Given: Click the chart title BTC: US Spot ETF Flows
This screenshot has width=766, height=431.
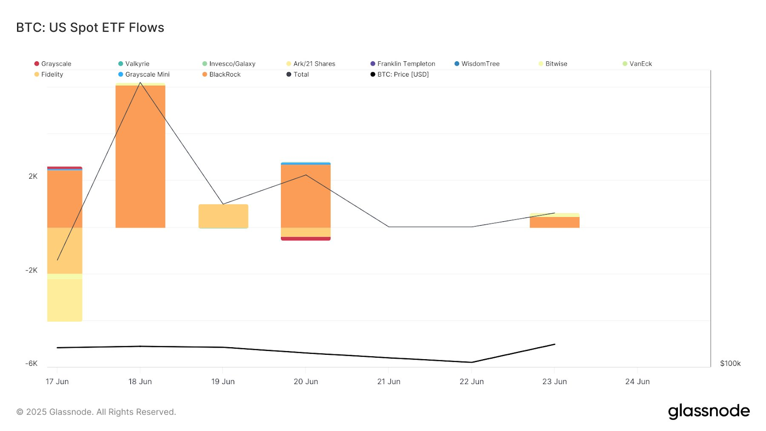Looking at the screenshot, I should 90,28.
